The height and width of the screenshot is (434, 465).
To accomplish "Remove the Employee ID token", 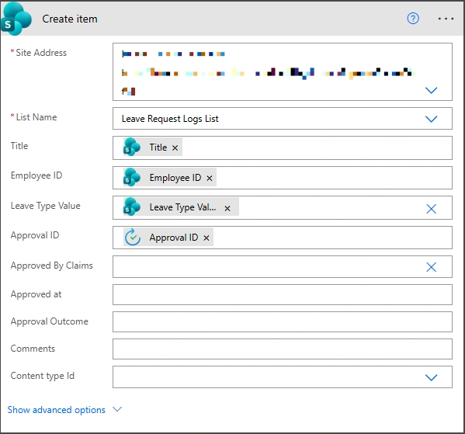I will (210, 178).
